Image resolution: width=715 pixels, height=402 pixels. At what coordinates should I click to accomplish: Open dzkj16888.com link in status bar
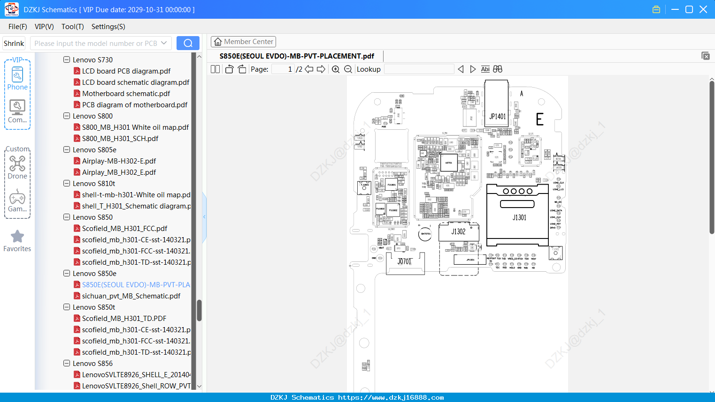[x=391, y=397]
